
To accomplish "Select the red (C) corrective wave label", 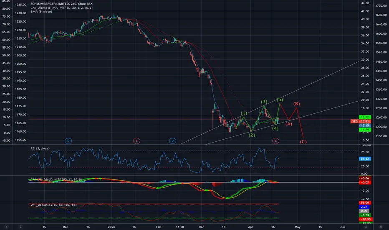I will pos(303,142).
